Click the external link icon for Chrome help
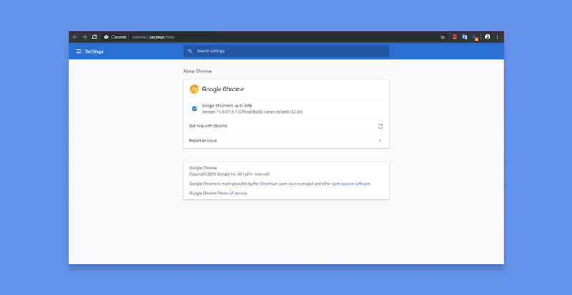The height and width of the screenshot is (295, 572). click(x=380, y=126)
